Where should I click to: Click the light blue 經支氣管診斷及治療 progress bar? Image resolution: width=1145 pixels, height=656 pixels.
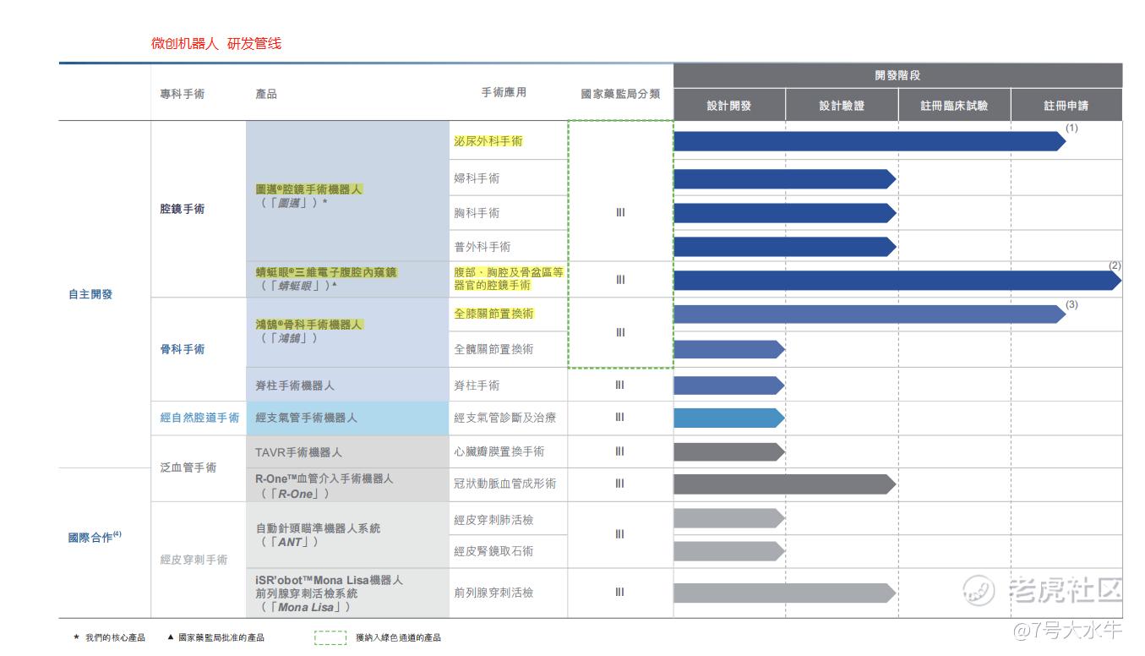pos(729,418)
